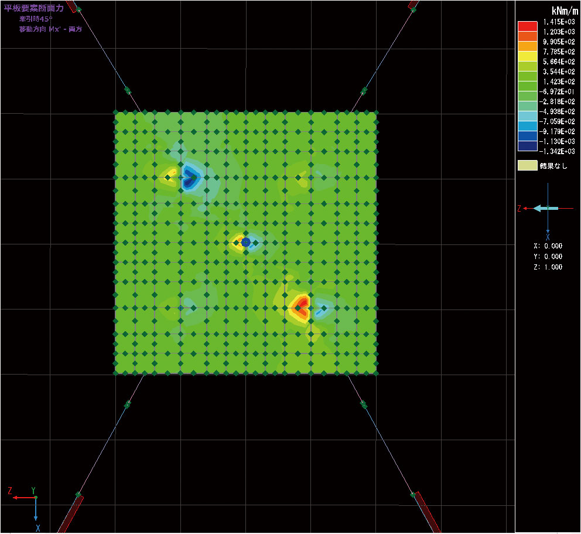This screenshot has width=581, height=534.
Task: Select the legend value -1.342E+03
Action: coord(557,151)
